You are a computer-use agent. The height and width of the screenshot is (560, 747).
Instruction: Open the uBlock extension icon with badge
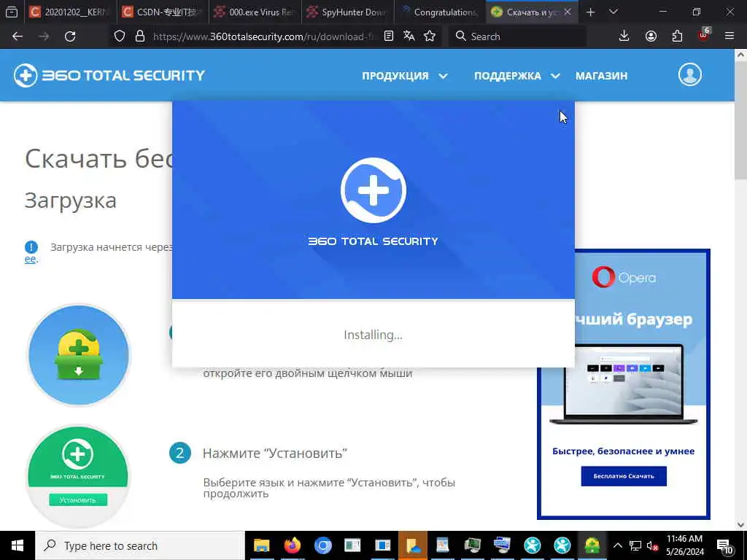click(x=704, y=35)
